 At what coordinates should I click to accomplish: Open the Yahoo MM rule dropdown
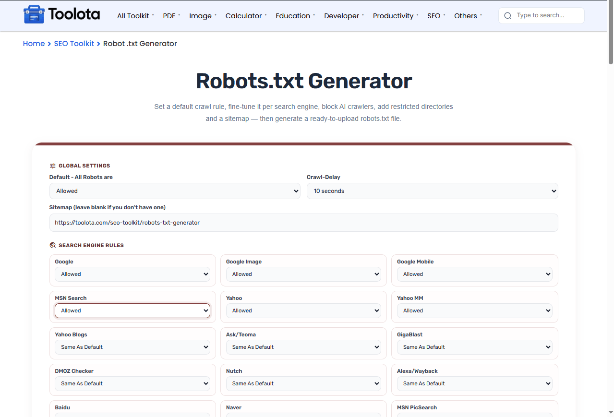pos(474,310)
